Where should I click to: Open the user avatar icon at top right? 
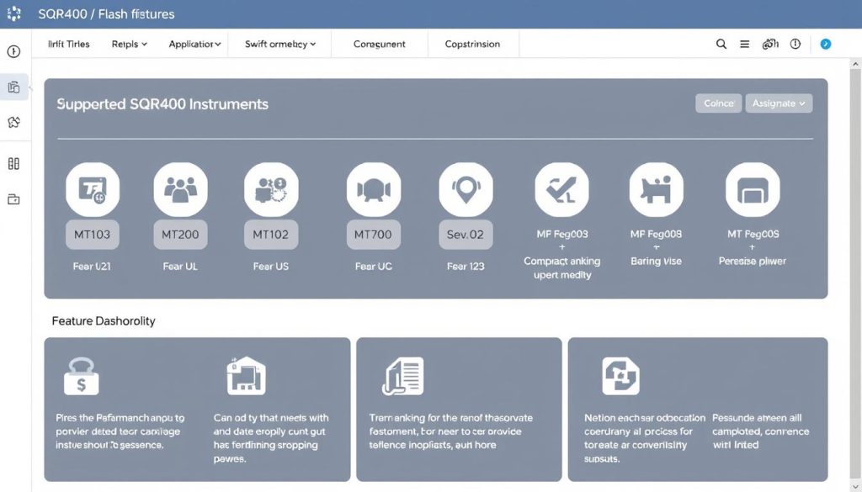[825, 44]
